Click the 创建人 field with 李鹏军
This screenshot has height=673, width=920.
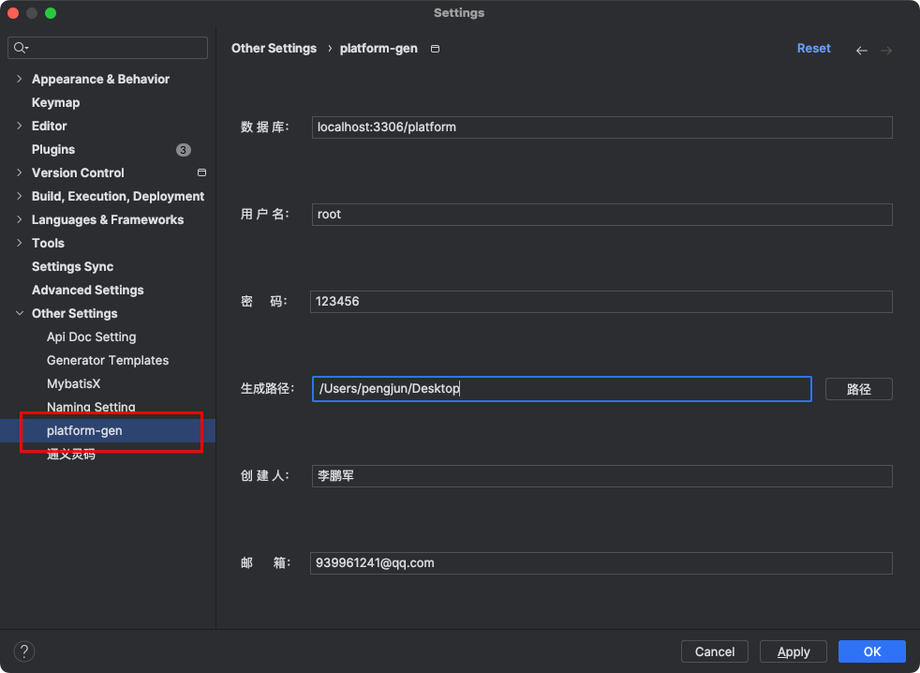(x=602, y=475)
